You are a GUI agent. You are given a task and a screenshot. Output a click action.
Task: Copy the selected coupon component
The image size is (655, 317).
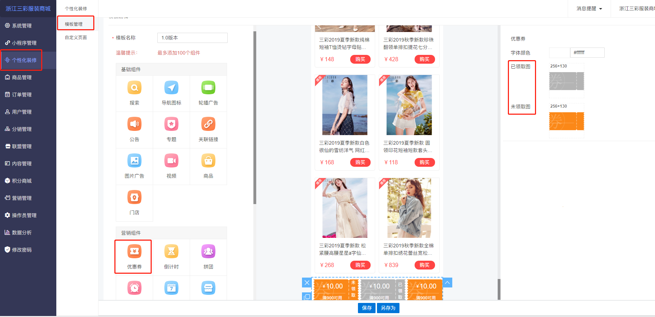tap(307, 297)
